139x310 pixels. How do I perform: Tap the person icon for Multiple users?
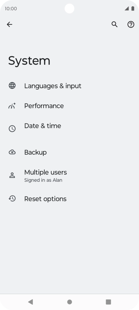pos(12,175)
